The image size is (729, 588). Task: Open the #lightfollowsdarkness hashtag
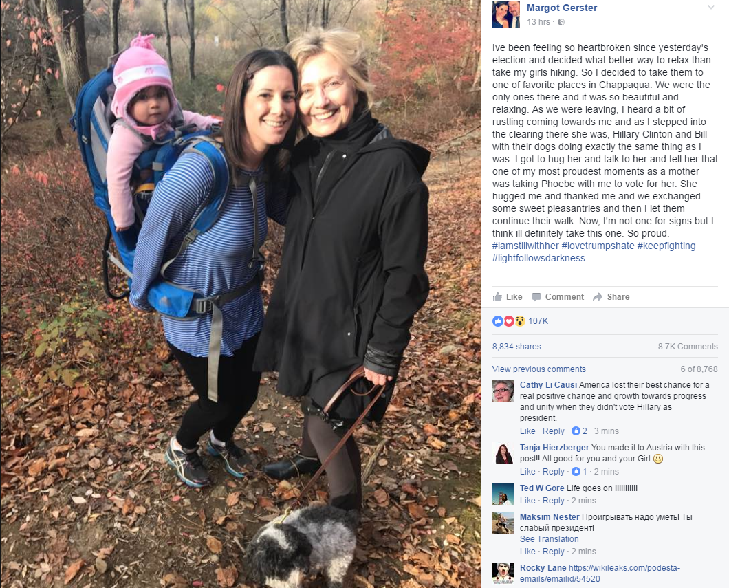(538, 258)
